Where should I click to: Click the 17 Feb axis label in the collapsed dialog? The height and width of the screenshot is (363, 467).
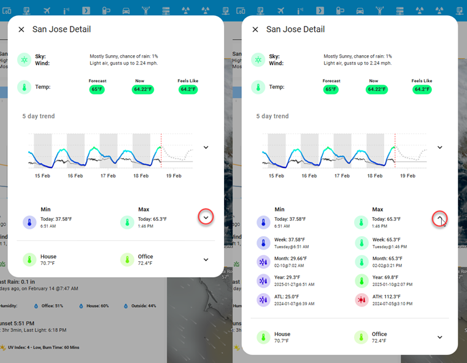[108, 176]
